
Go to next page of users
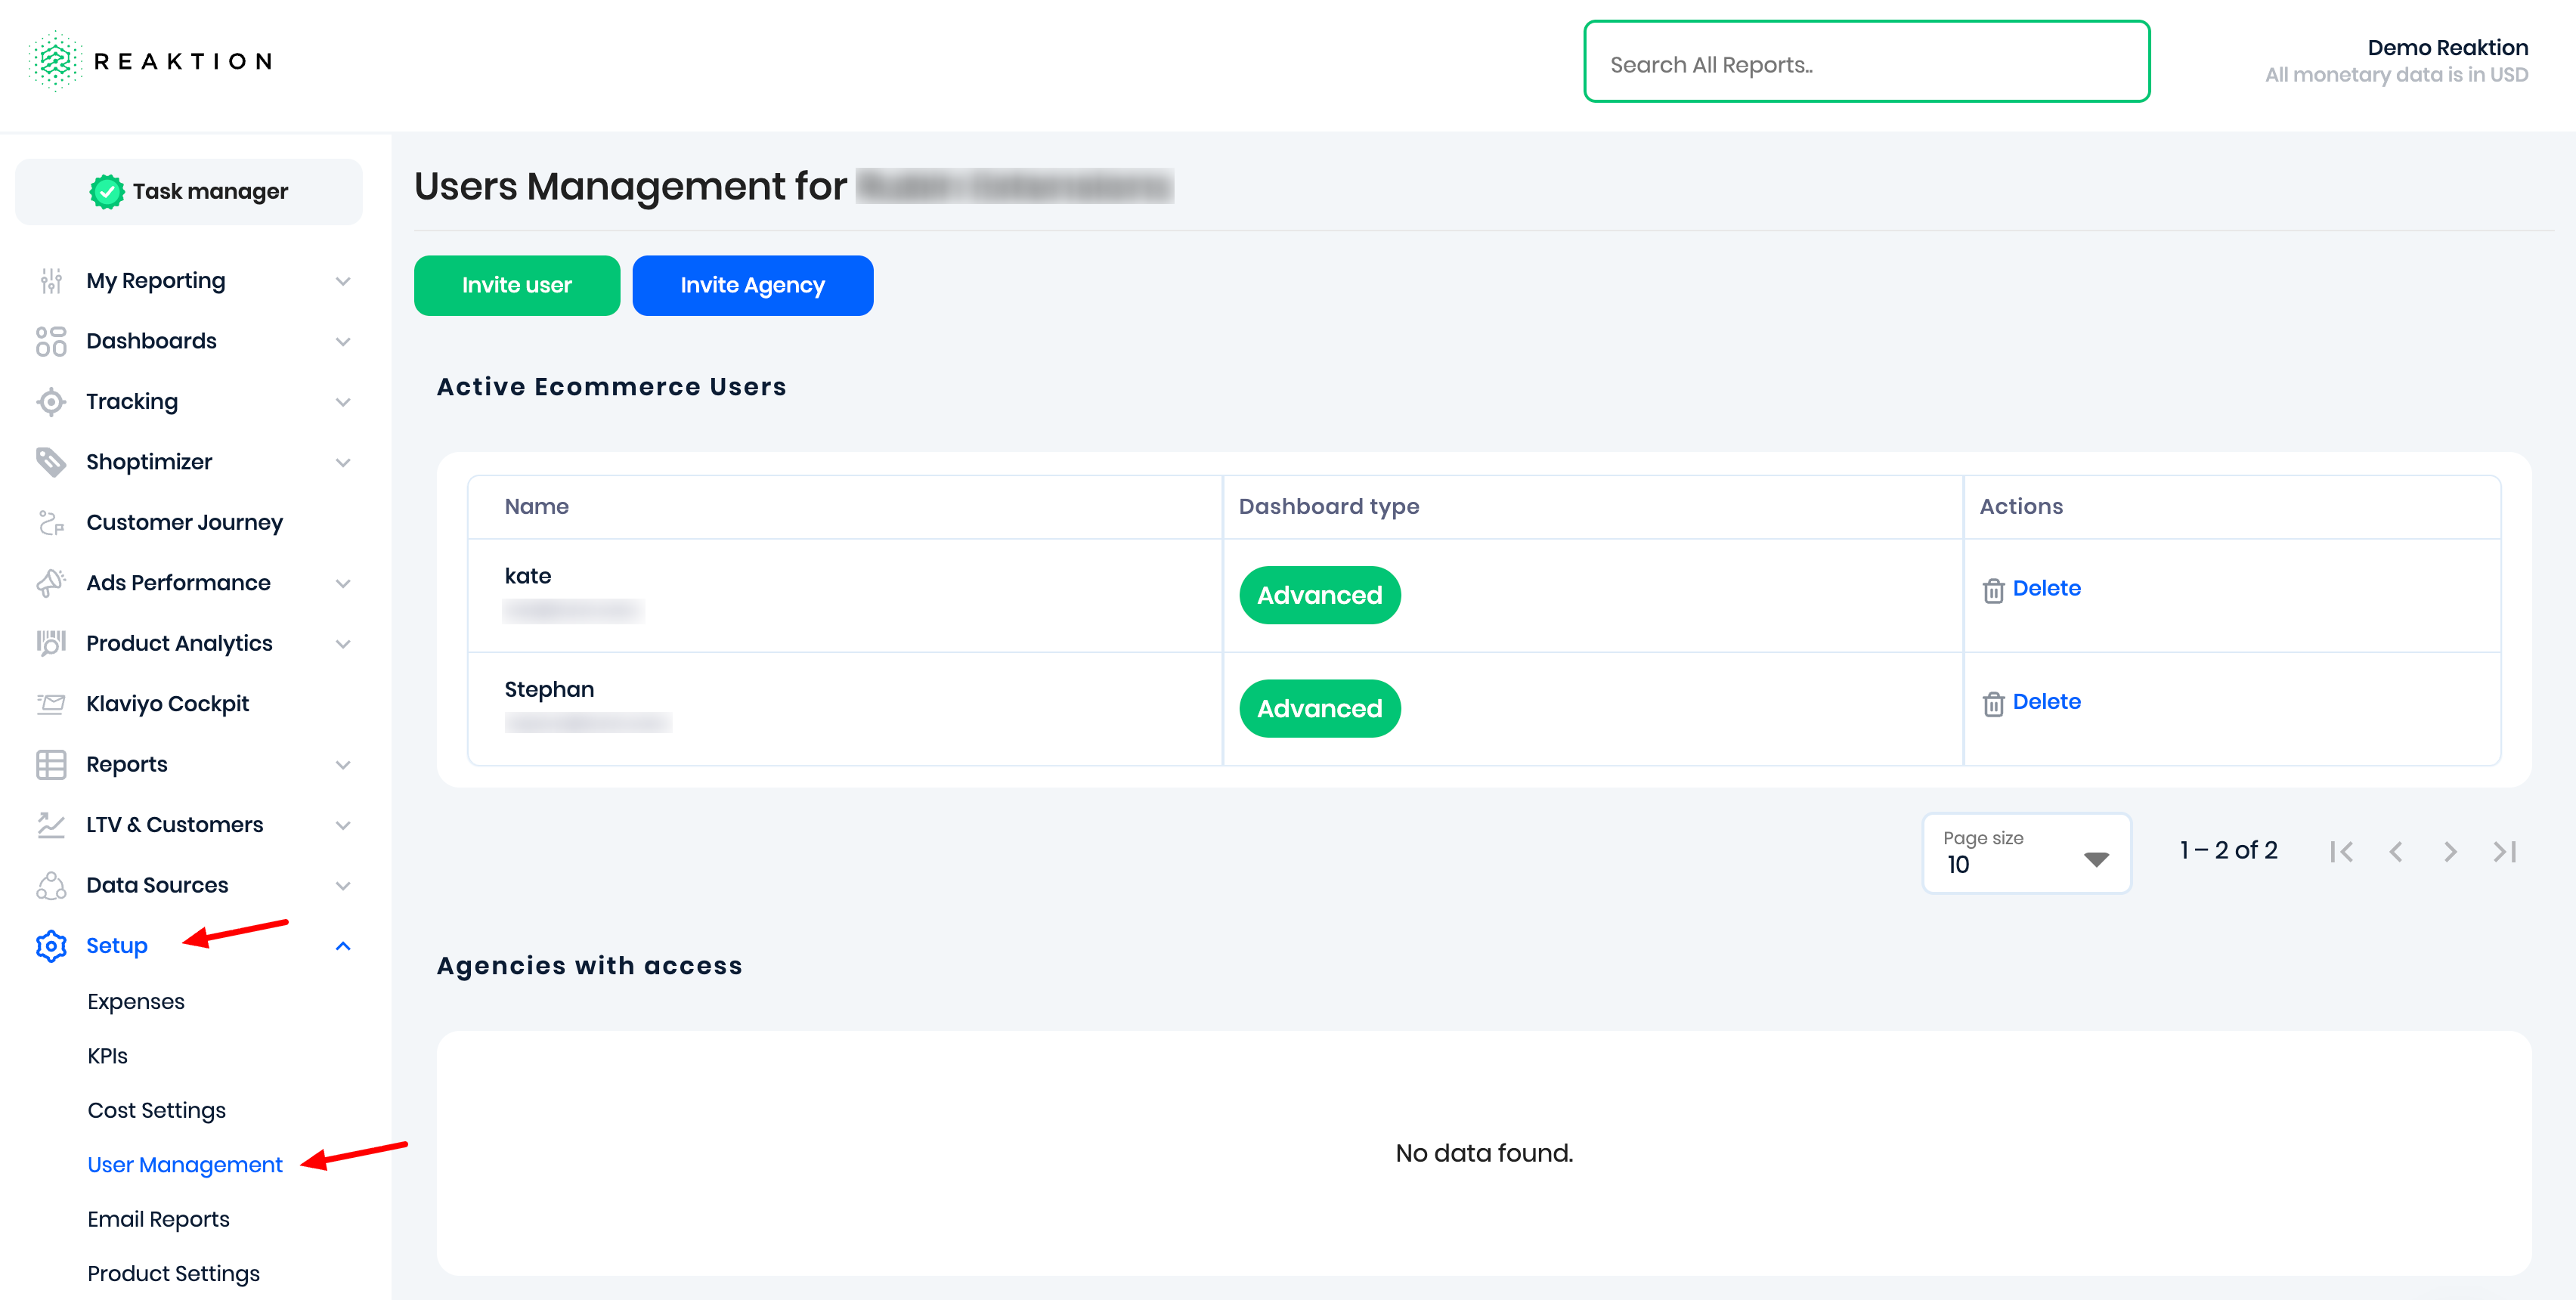click(2450, 851)
